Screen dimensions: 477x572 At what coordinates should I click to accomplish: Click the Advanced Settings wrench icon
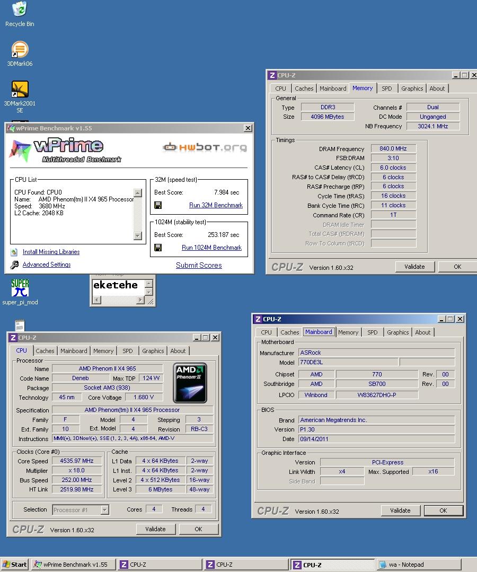pyautogui.click(x=14, y=265)
